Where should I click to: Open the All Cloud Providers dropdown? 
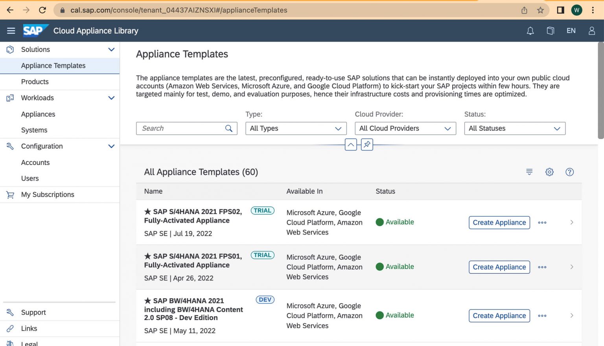405,128
